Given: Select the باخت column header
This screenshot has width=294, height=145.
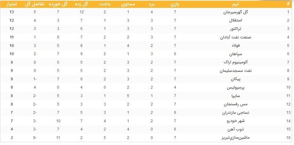Looking at the screenshot, I should point(105,4).
